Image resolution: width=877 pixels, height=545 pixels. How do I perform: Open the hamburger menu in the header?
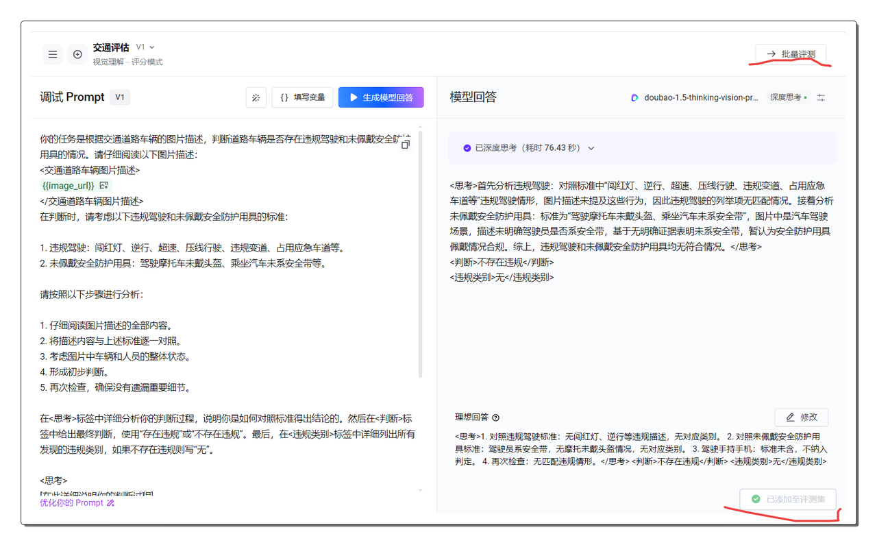[53, 54]
